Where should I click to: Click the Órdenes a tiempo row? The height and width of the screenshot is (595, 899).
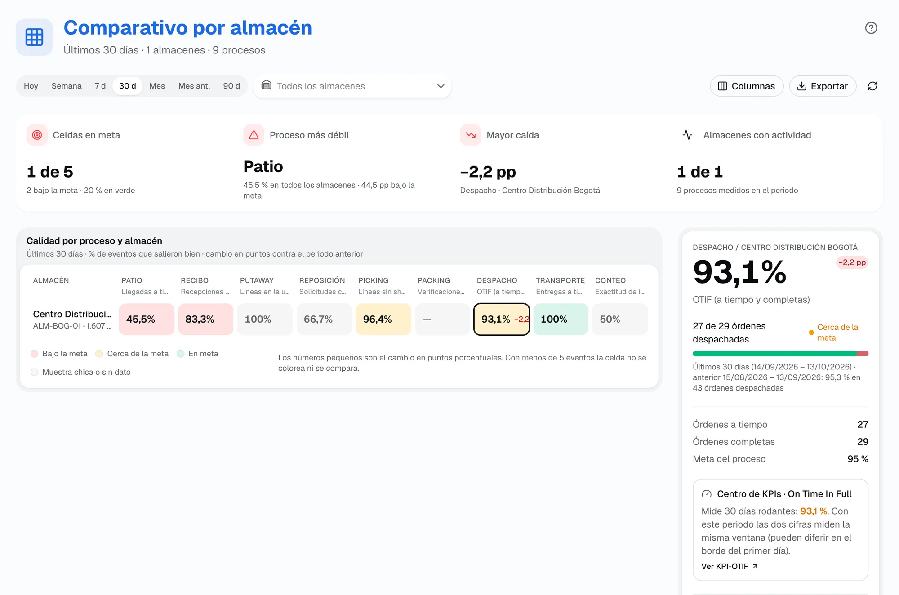point(780,424)
